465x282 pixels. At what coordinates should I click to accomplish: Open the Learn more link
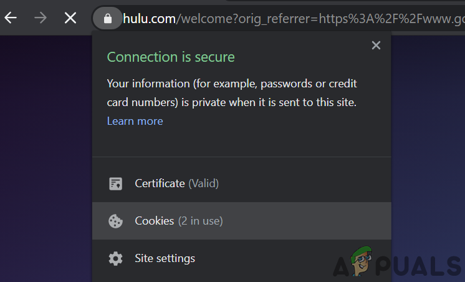coord(135,121)
